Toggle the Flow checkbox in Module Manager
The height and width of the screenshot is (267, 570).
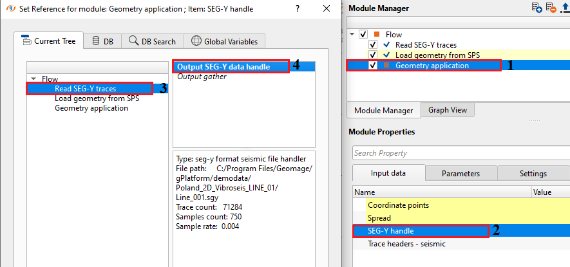[363, 34]
